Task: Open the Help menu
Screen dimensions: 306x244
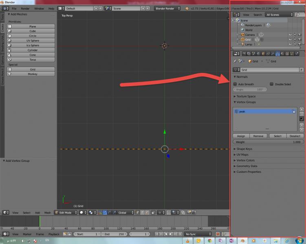Action: (x=51, y=9)
